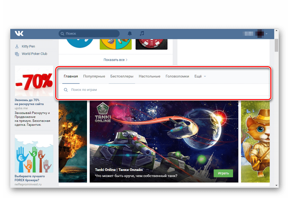This screenshot has width=289, height=198.
Task: Open the profile menu dropdown arrow
Action: click(267, 34)
